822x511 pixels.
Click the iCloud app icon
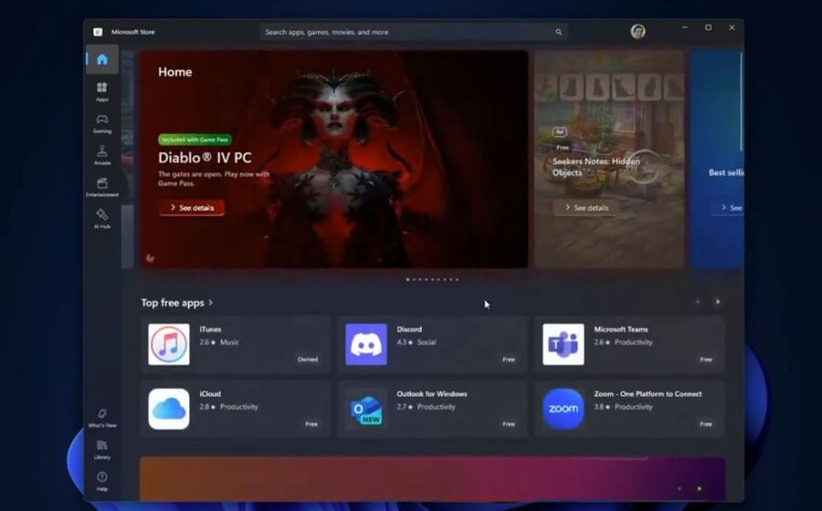pos(169,409)
